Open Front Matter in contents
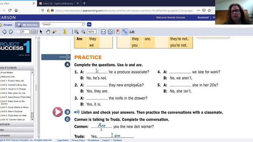253x142 pixels. pyautogui.click(x=7, y=73)
